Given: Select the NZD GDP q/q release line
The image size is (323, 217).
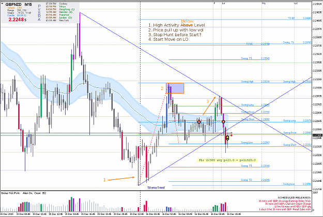Looking at the screenshot, I should (293, 207).
